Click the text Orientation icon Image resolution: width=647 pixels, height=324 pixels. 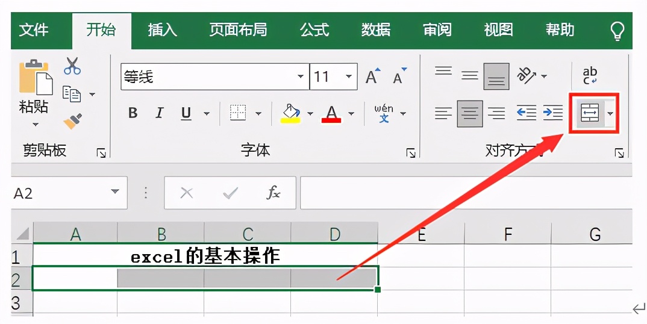tap(527, 76)
